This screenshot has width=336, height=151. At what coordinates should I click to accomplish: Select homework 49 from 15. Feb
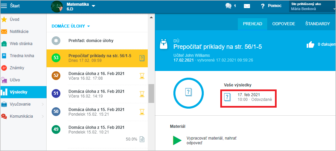[x=97, y=129]
